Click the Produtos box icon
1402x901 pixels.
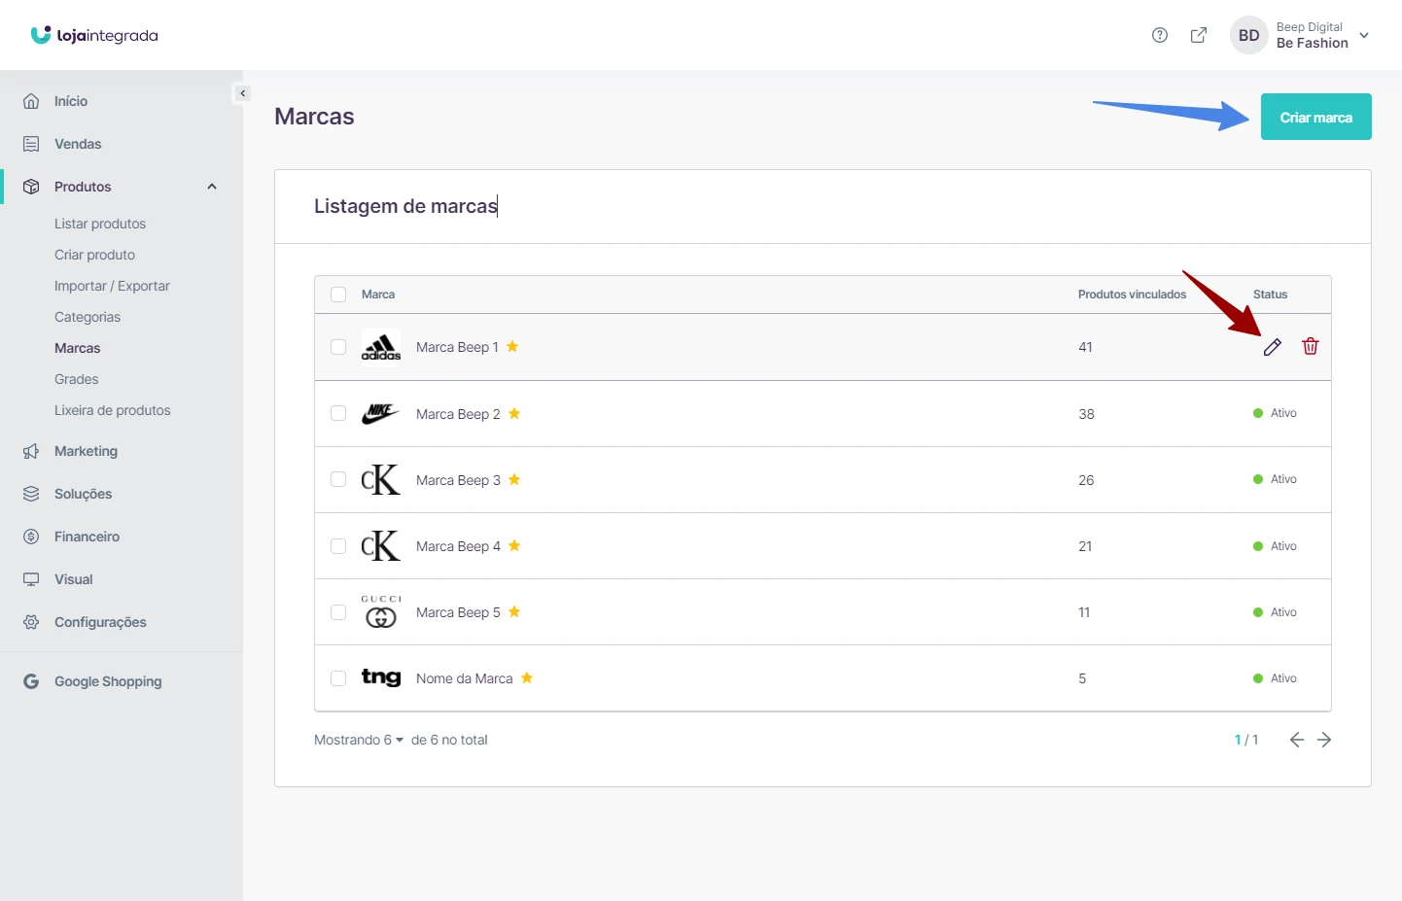(31, 187)
